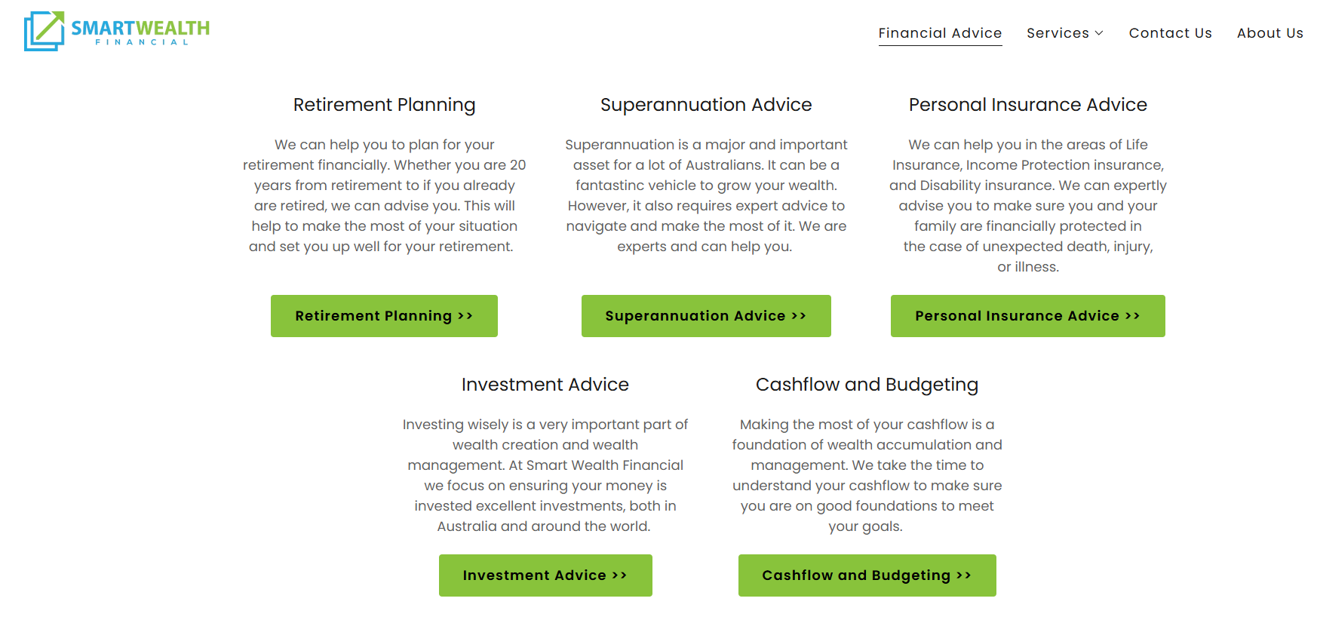Select the green Investment Advice >> button
The image size is (1317, 626).
pyautogui.click(x=545, y=575)
